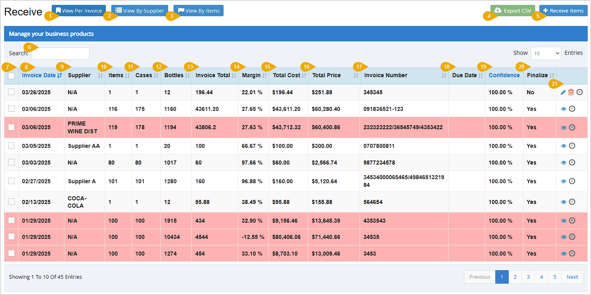Open history for the COCA-COLA invoice
591x295 pixels.
click(x=572, y=202)
